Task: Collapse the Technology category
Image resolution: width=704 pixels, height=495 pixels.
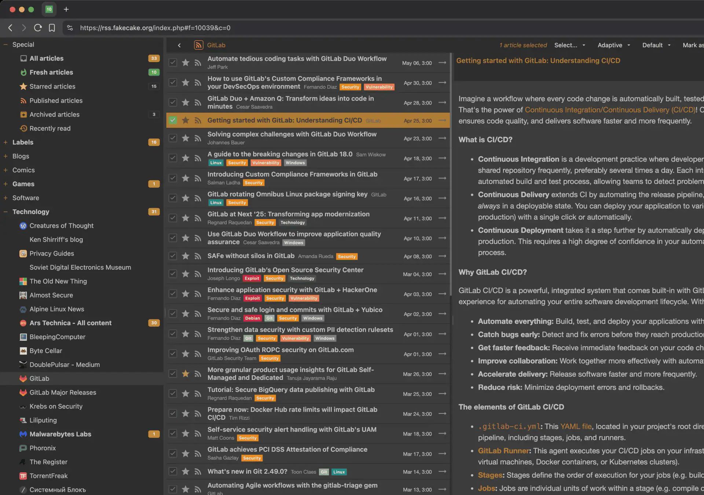Action: (5, 212)
